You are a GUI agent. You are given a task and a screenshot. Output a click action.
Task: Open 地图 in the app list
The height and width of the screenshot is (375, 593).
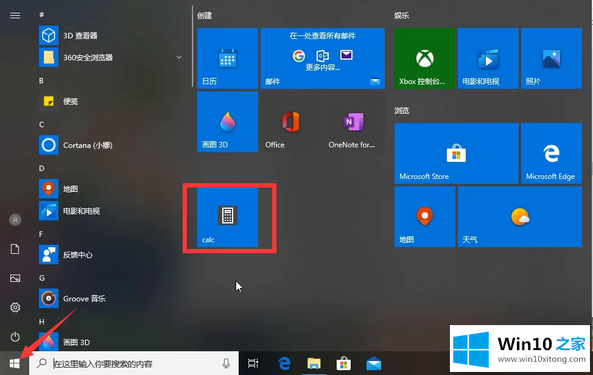pos(110,189)
